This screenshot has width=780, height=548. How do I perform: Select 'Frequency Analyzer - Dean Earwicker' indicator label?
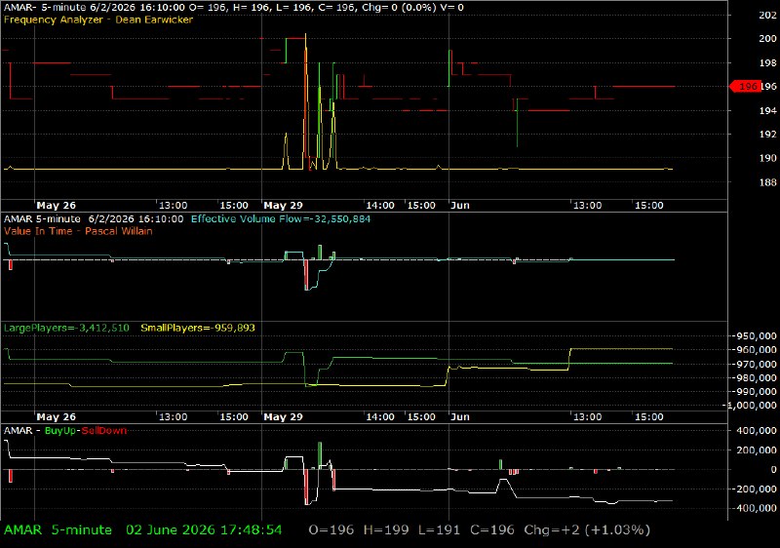(98, 20)
